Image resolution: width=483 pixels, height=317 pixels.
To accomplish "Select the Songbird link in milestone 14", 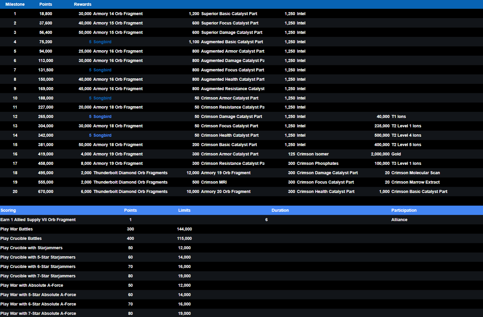I will coord(102,135).
